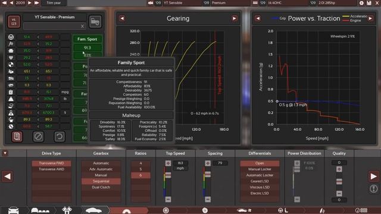Increase Quality with the plus button
Image resolution: width=381 pixels, height=214 pixels.
point(339,169)
